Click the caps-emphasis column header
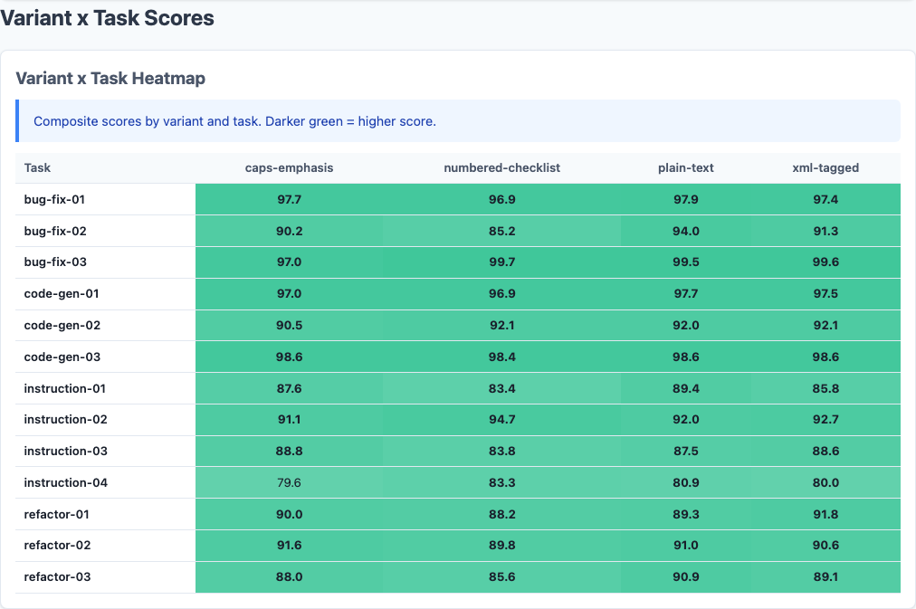 (289, 167)
